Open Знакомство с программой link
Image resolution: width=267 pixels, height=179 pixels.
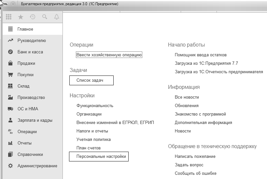point(200,114)
